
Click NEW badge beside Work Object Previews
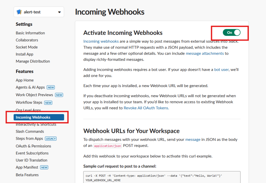coord(59,95)
